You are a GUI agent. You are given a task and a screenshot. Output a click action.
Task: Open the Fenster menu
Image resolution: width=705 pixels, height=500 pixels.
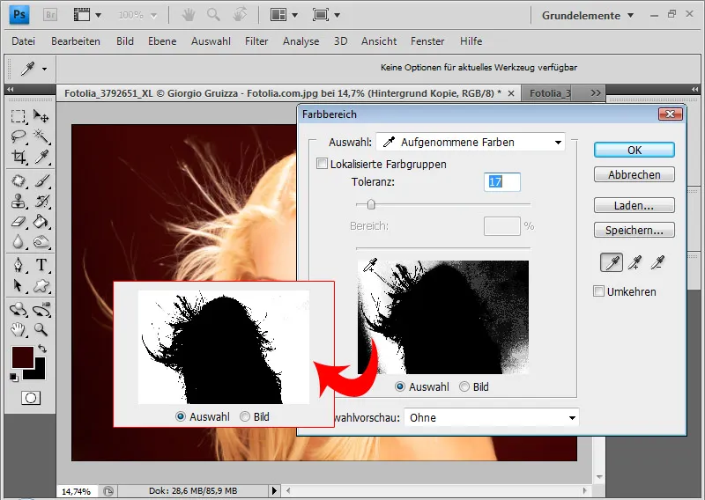coord(427,41)
